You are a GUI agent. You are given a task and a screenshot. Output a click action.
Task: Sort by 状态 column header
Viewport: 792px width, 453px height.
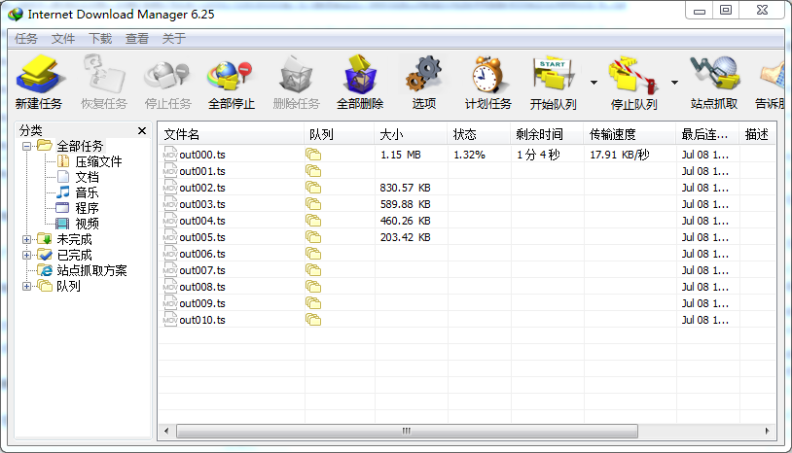coord(479,134)
